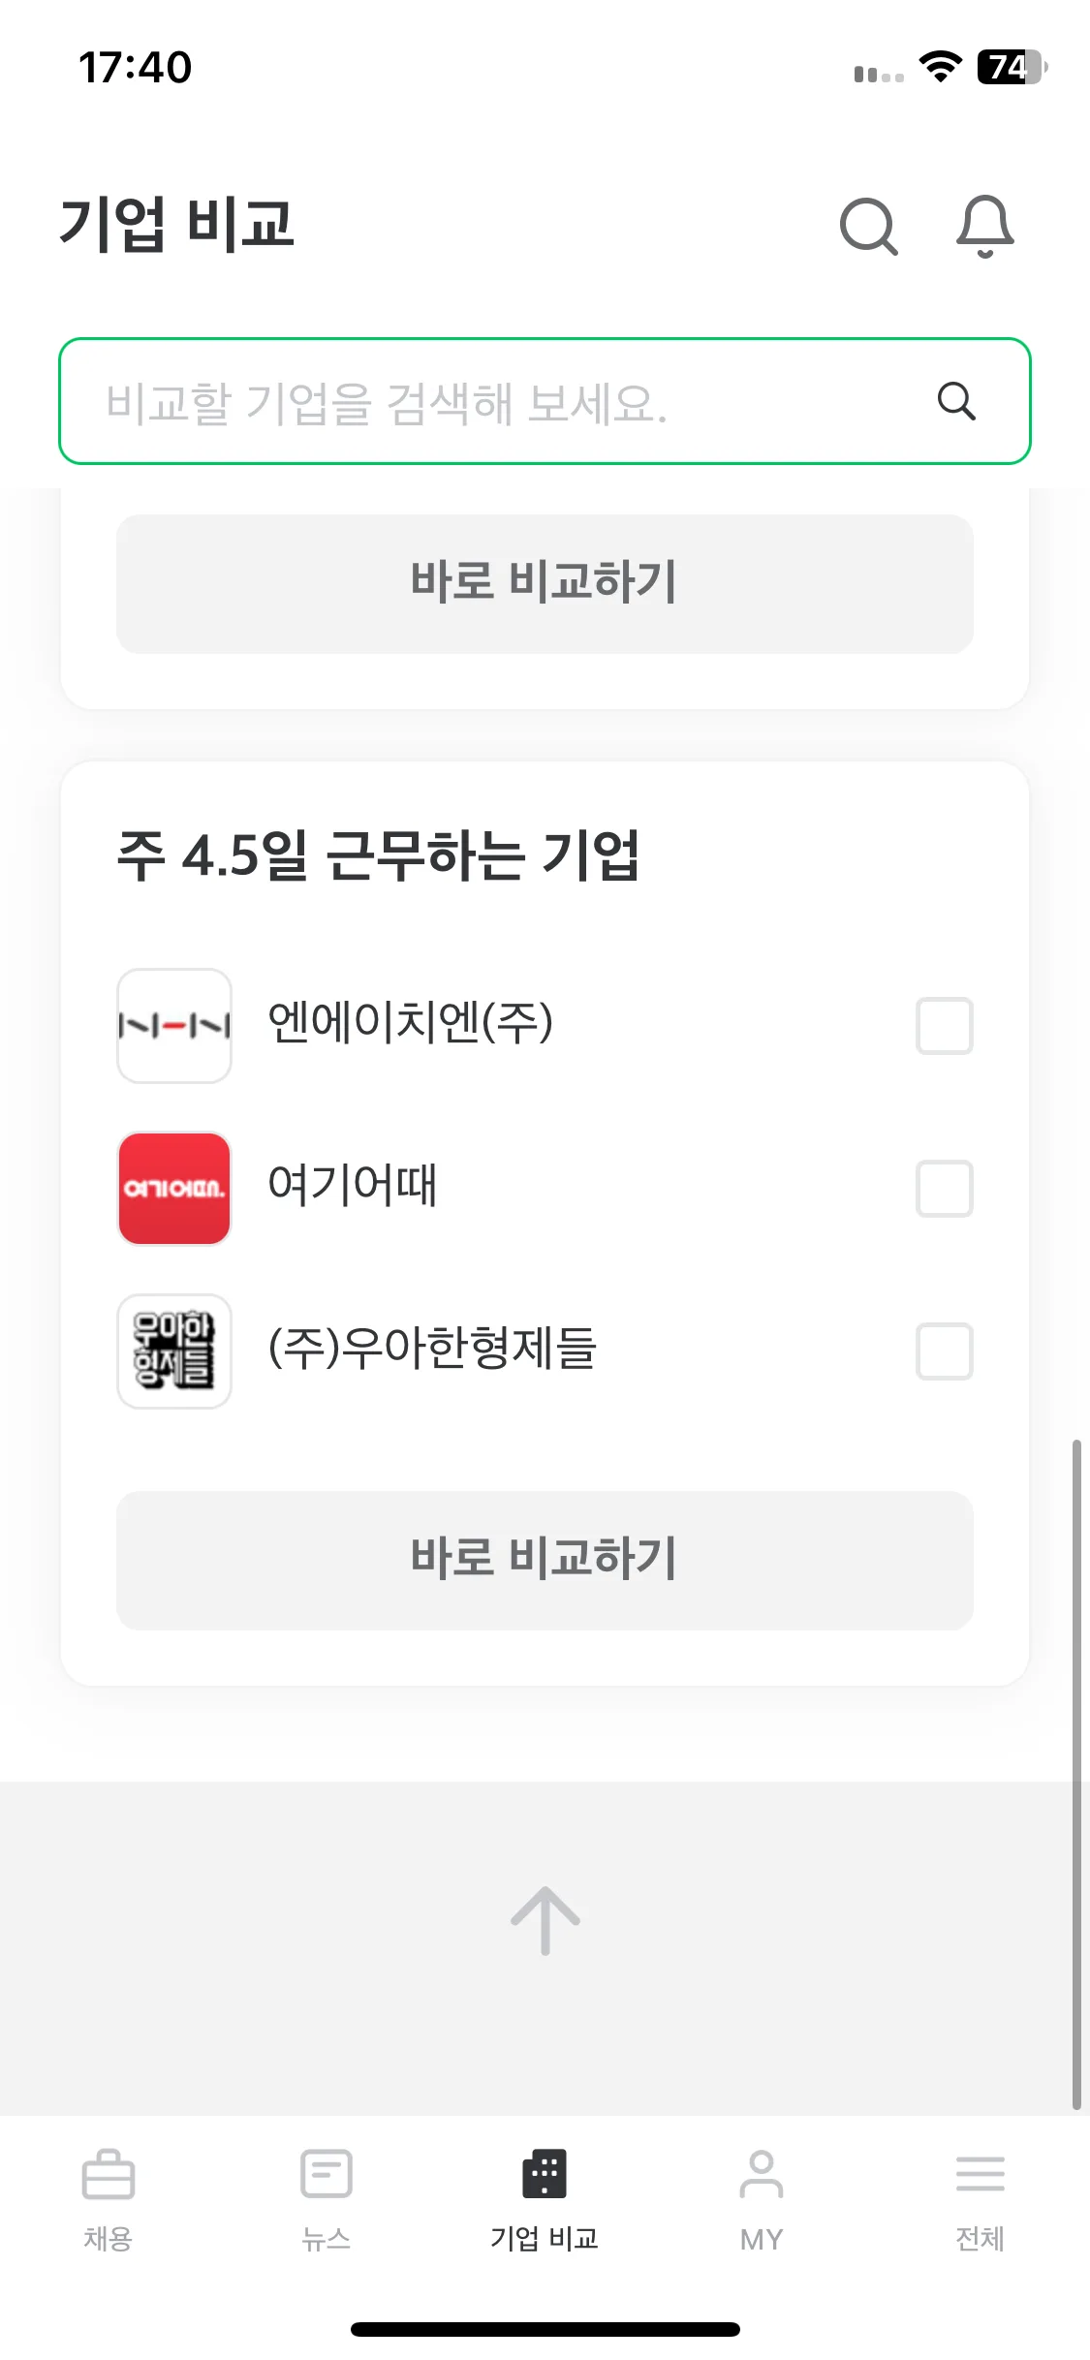Open notifications bell icon
The height and width of the screenshot is (2360, 1090).
[984, 227]
